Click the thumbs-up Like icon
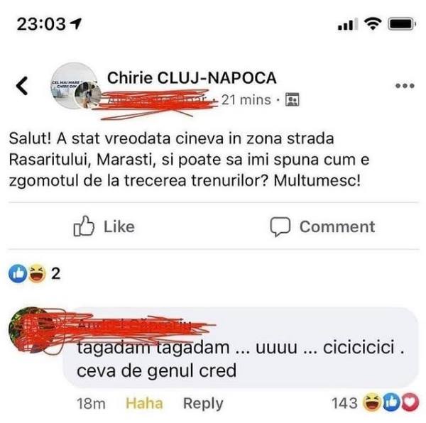Image resolution: width=426 pixels, height=423 pixels. click(84, 226)
